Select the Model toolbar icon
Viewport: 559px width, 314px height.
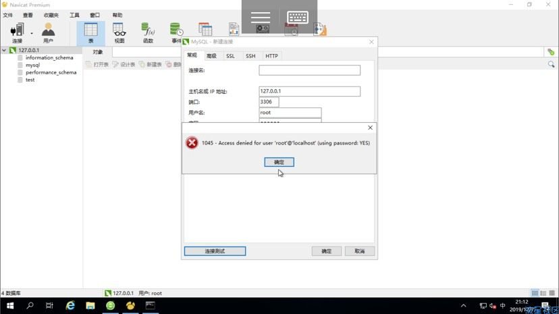tap(320, 29)
